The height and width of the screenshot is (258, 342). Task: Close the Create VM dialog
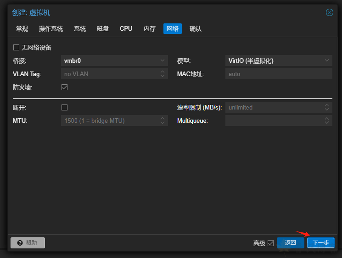329,12
